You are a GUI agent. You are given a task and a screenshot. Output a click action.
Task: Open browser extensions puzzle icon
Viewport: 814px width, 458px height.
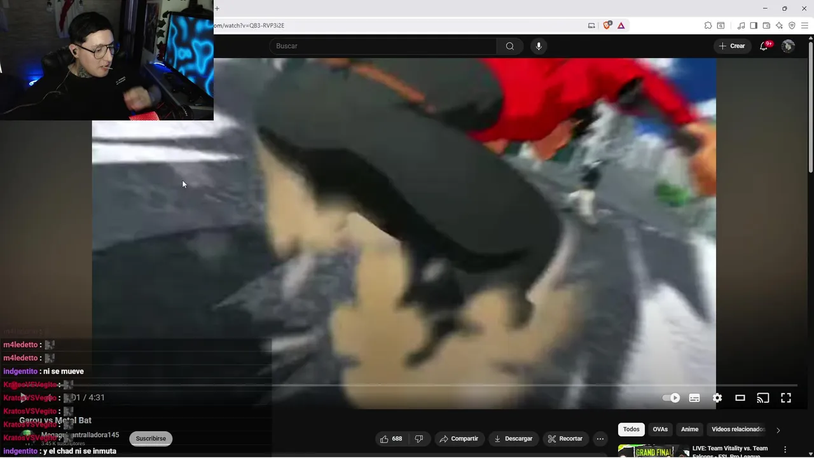[708, 25]
